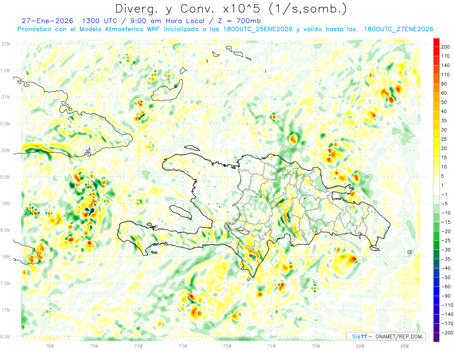The width and height of the screenshot is (454, 351).
Task: Click the "76W" longitude label
Action: tap(50, 346)
